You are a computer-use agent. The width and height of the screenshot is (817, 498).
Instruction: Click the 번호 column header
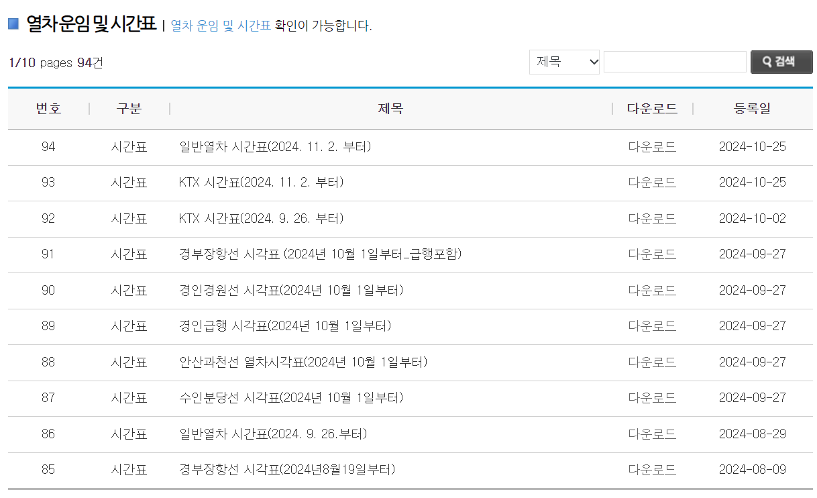pyautogui.click(x=48, y=109)
